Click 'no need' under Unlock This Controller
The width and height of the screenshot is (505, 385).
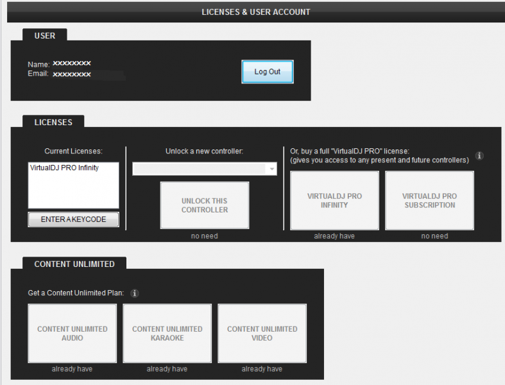coord(205,236)
